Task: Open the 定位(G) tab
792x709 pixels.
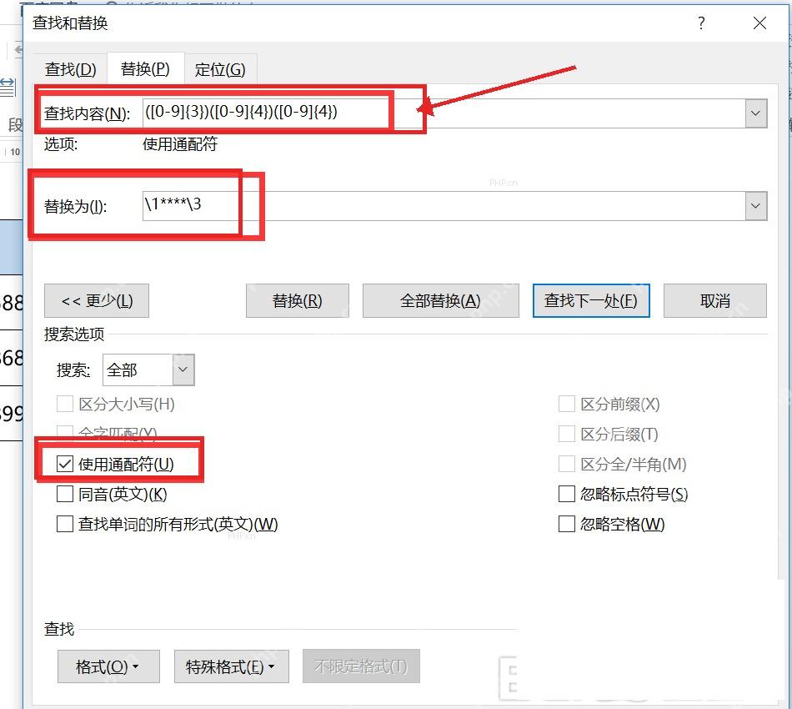Action: (x=220, y=68)
